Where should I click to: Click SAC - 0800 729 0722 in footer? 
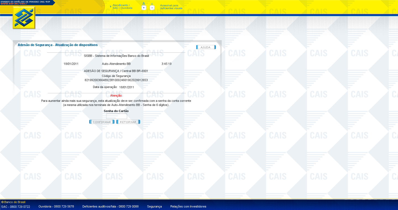coord(16,206)
